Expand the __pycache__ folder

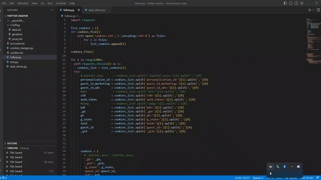[x=17, y=20]
